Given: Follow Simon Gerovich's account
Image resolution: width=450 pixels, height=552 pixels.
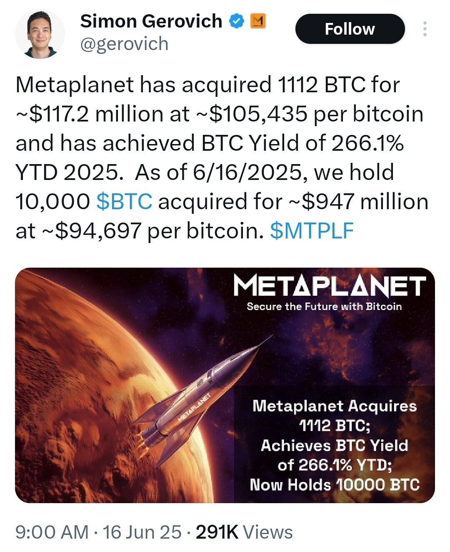Looking at the screenshot, I should [x=350, y=29].
